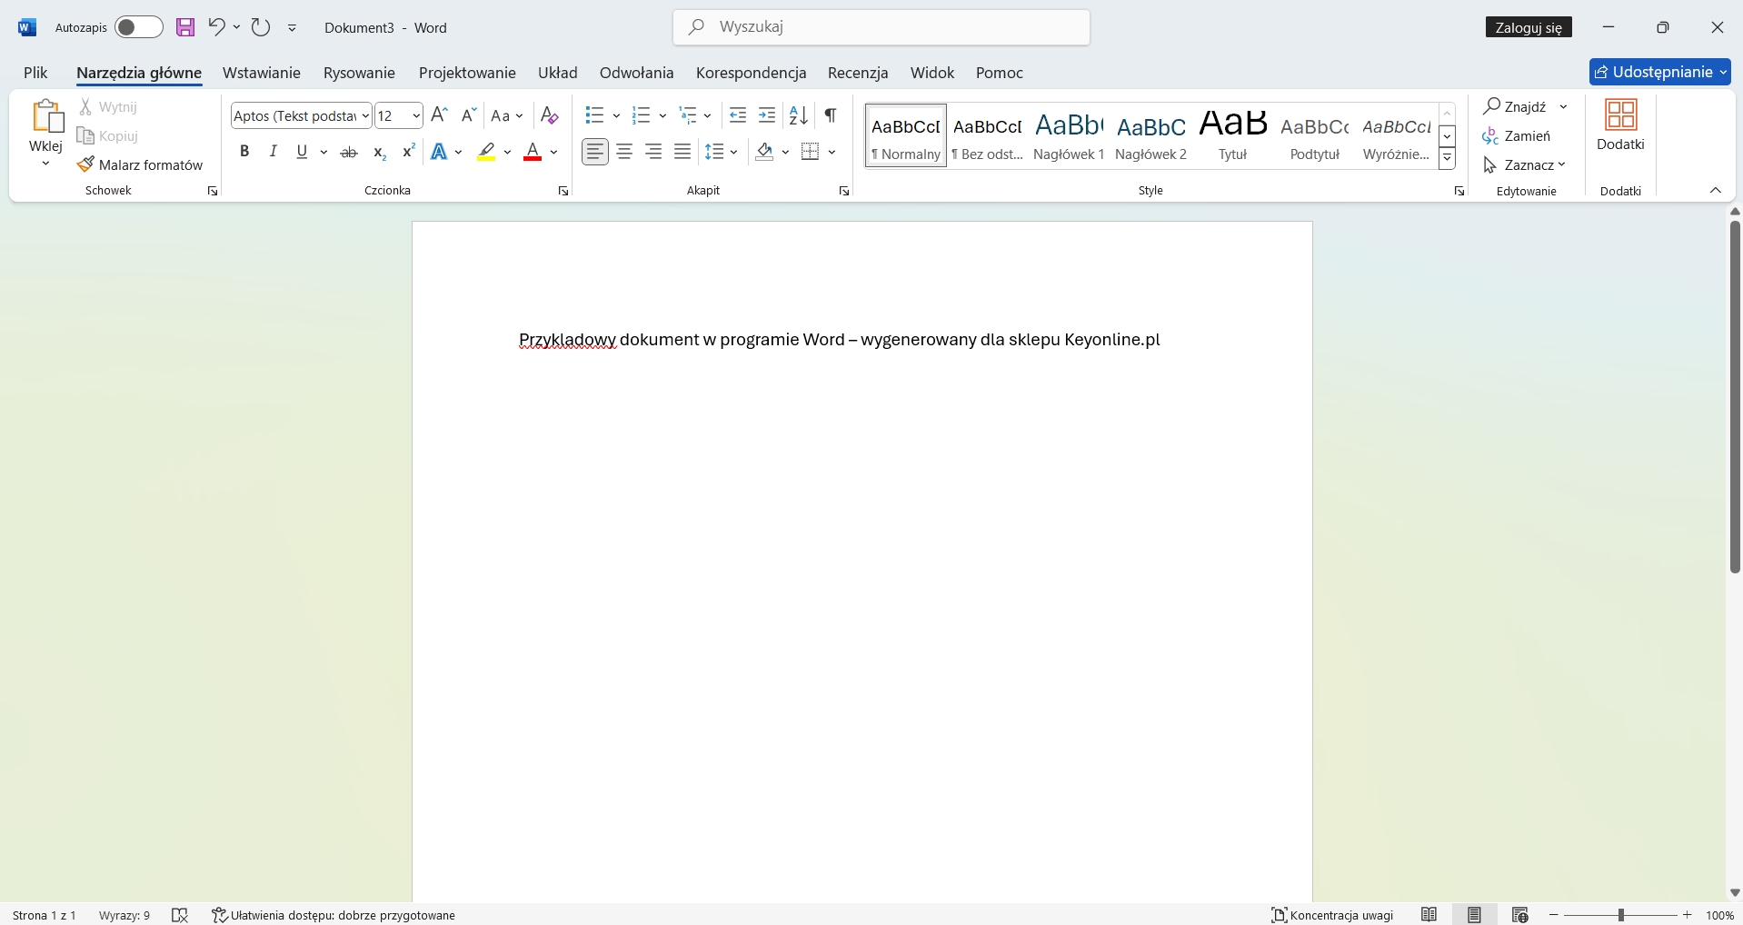Align the text to the right
This screenshot has width=1743, height=925.
tap(653, 152)
